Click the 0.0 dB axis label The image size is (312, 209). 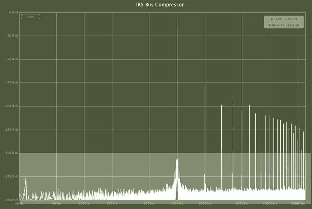click(x=14, y=12)
